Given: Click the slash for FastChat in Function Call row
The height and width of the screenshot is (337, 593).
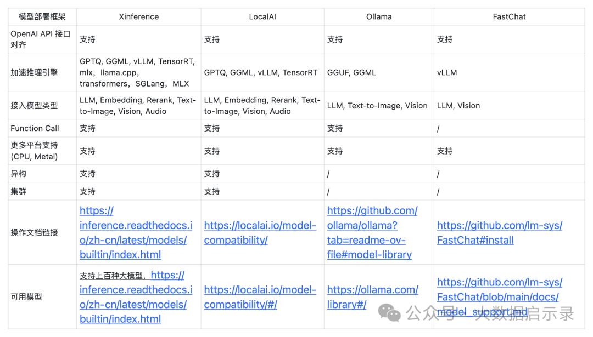Looking at the screenshot, I should (438, 129).
